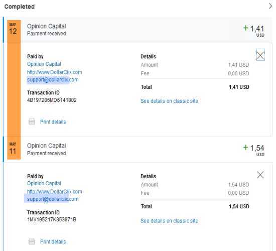Image resolution: width=276 pixels, height=251 pixels.
Task: Click printer icon for May 12 payment
Action: pyautogui.click(x=32, y=121)
